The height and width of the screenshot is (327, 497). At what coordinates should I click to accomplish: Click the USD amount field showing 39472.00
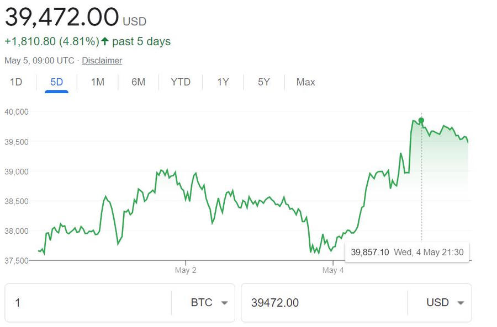click(x=324, y=303)
